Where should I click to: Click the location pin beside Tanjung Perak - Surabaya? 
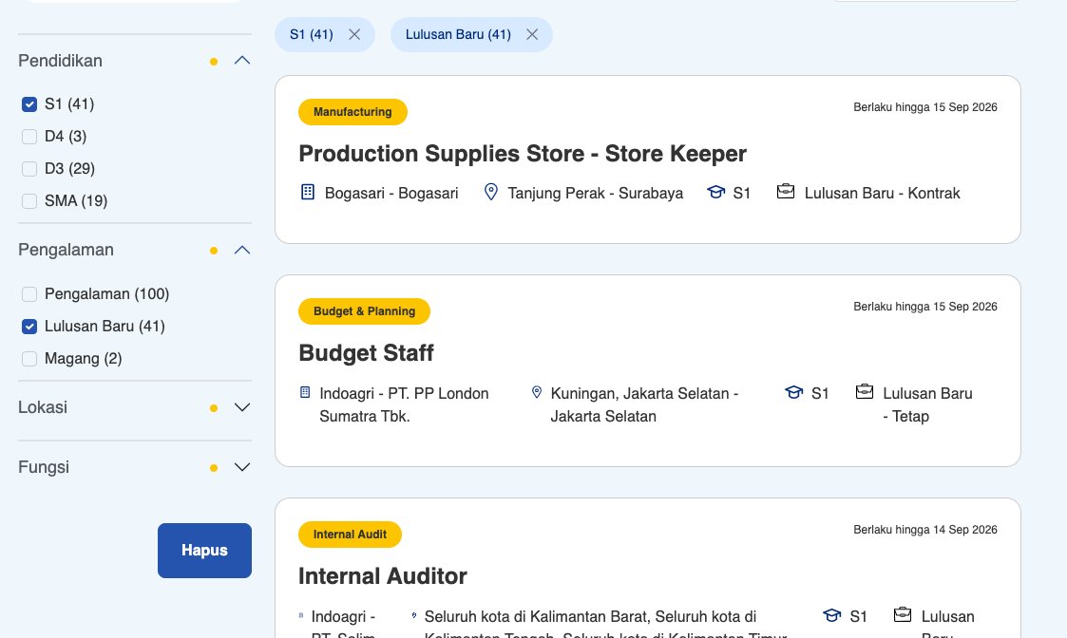point(490,192)
